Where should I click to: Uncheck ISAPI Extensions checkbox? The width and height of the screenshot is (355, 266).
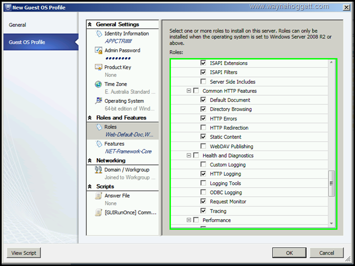203,63
